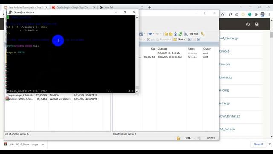The width and height of the screenshot is (273, 154).
Task: Open the filter icon in WinSCP remote toolbar
Action: pyautogui.click(x=141, y=34)
